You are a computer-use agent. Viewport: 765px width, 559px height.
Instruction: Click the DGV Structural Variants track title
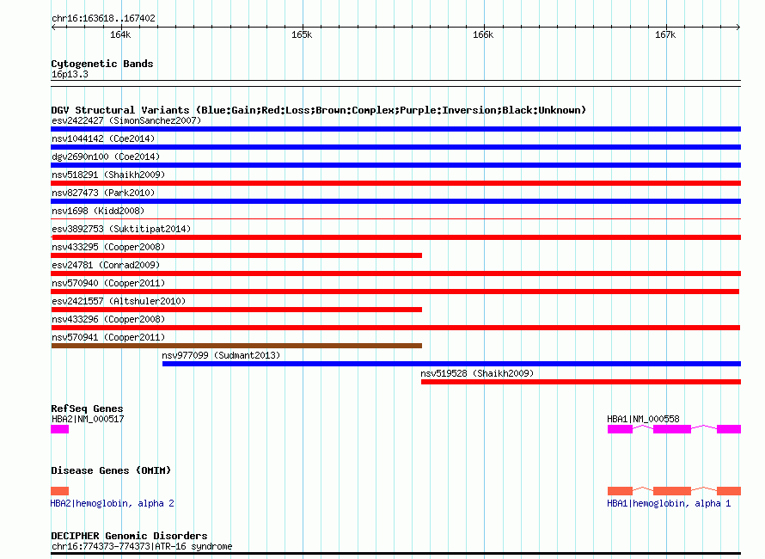coord(318,110)
